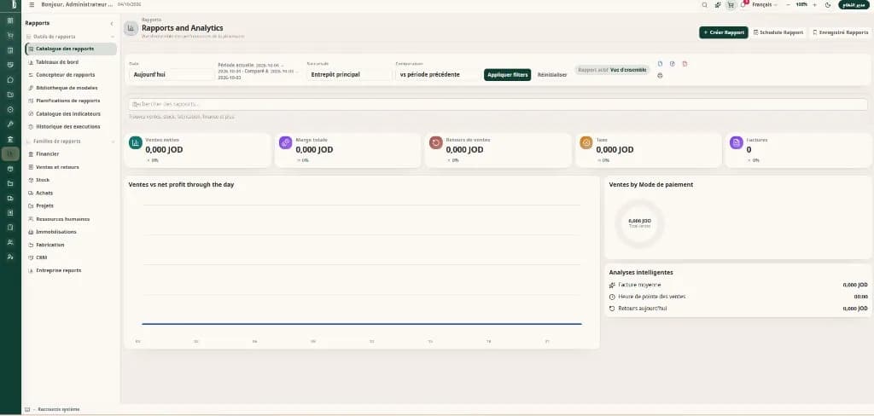Open Bibliothèque de modèles
The width and height of the screenshot is (874, 416).
pyautogui.click(x=71, y=88)
